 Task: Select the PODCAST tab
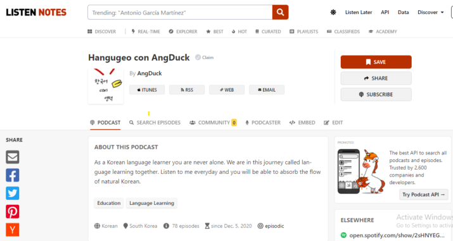[105, 123]
